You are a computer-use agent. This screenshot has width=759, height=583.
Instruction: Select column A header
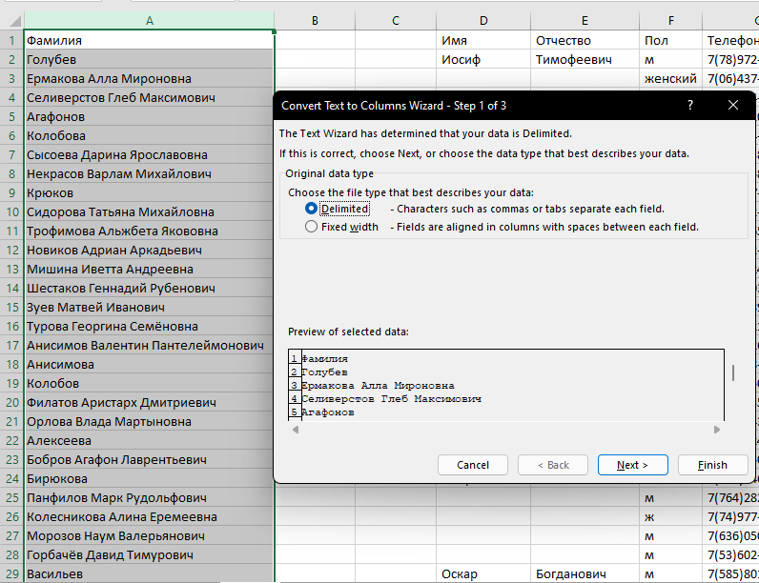[149, 21]
